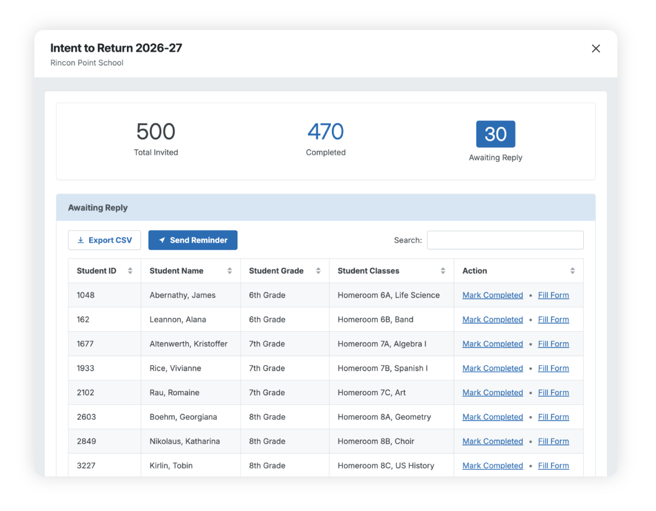Mark Completed for Rau, Romaine
Viewport: 656px width, 511px height.
tap(493, 392)
